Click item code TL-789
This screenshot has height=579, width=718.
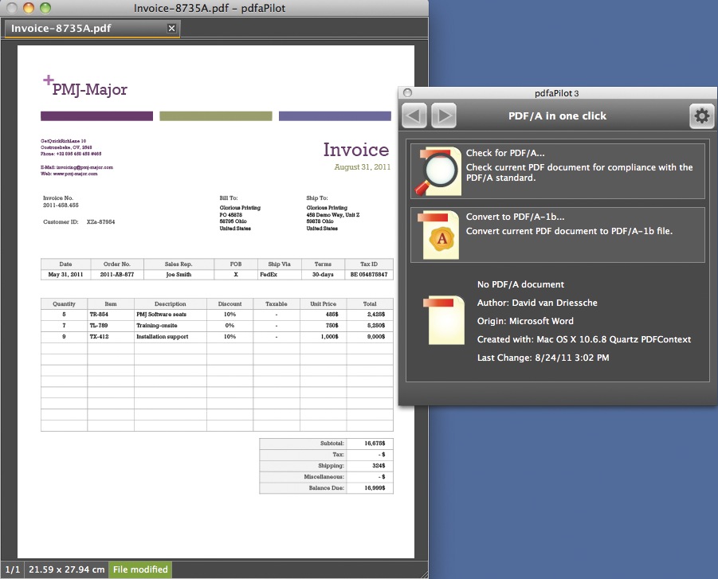tap(99, 326)
